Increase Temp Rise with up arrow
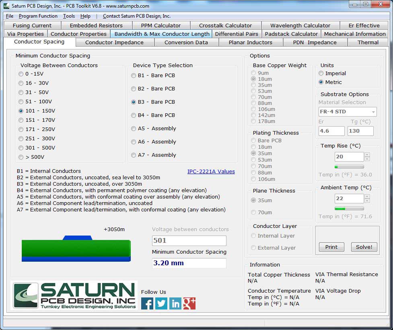This screenshot has width=393, height=330. [367, 155]
